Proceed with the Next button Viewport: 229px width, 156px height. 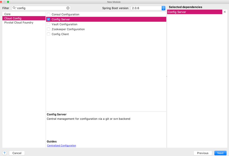pyautogui.click(x=220, y=153)
